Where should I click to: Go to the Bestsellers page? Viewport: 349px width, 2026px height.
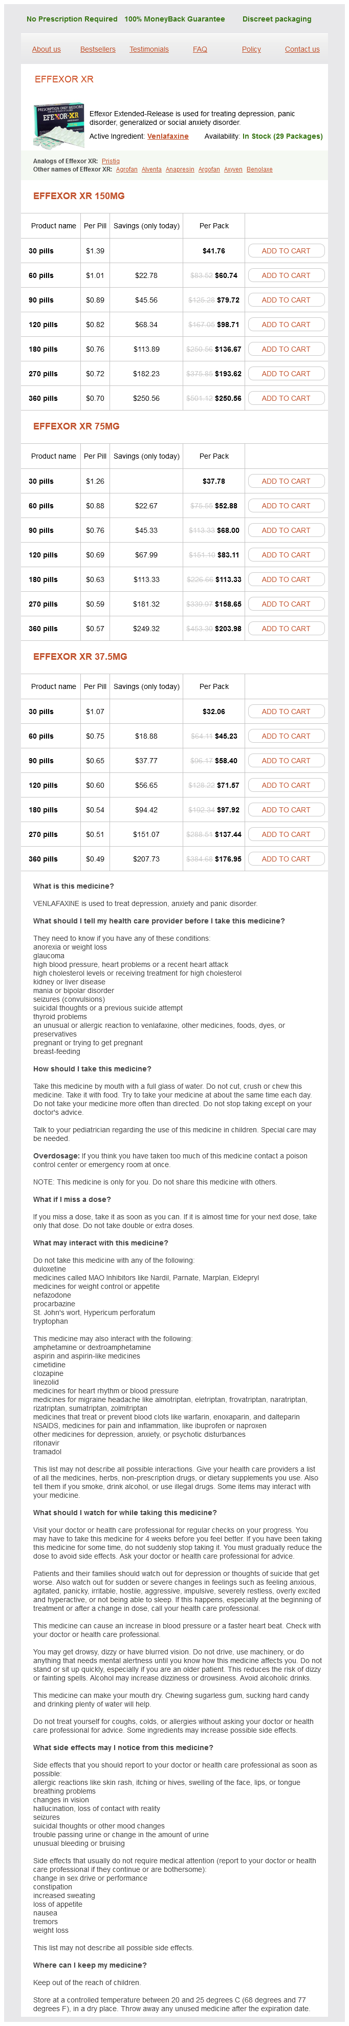97,50
